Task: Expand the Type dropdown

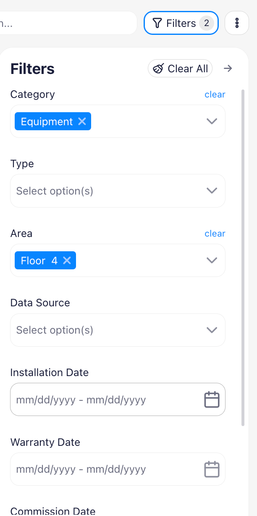Action: (118, 191)
